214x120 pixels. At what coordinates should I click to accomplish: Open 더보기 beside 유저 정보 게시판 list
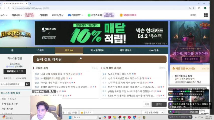(x=162, y=68)
